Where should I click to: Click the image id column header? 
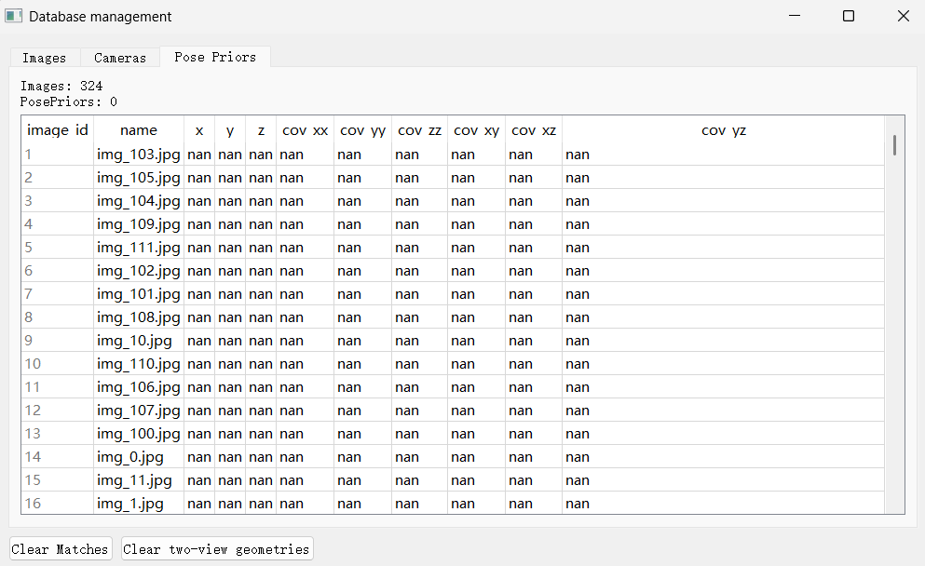58,130
